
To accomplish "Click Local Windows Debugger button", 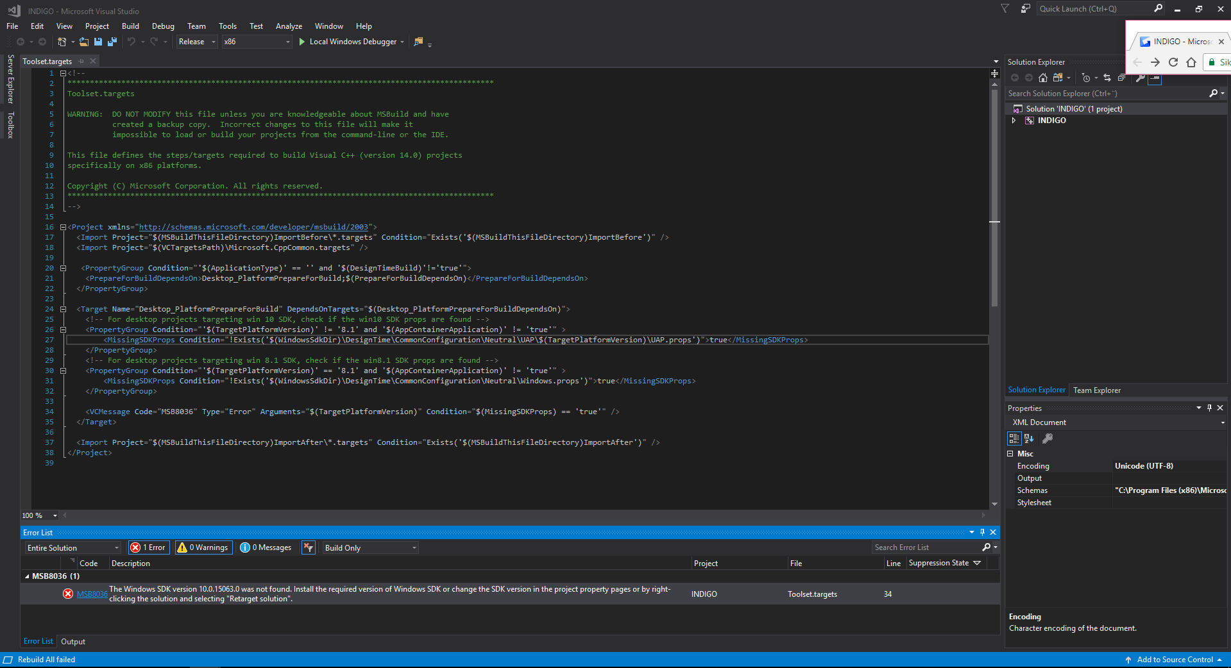I will (352, 42).
